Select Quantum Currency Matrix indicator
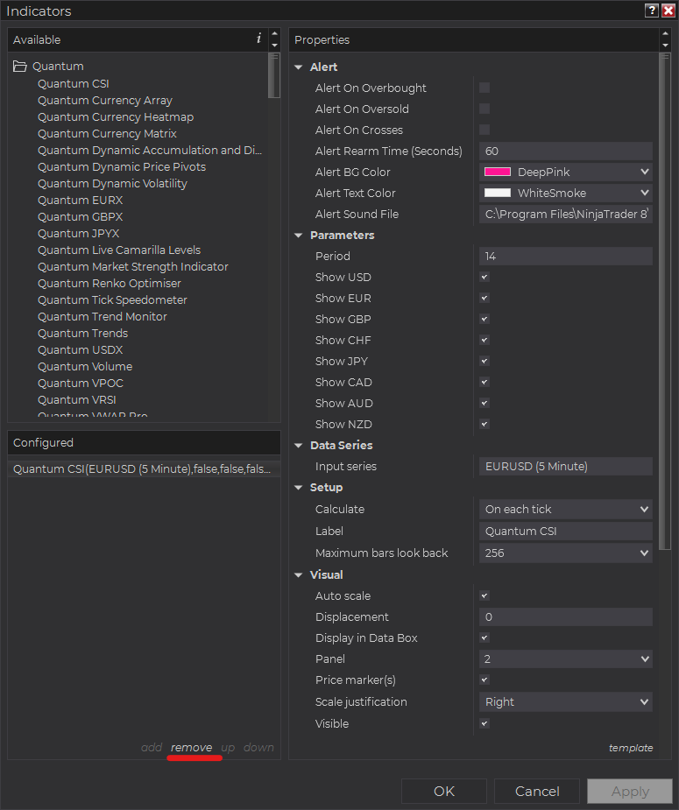Screen dimensions: 679x810 [107, 133]
